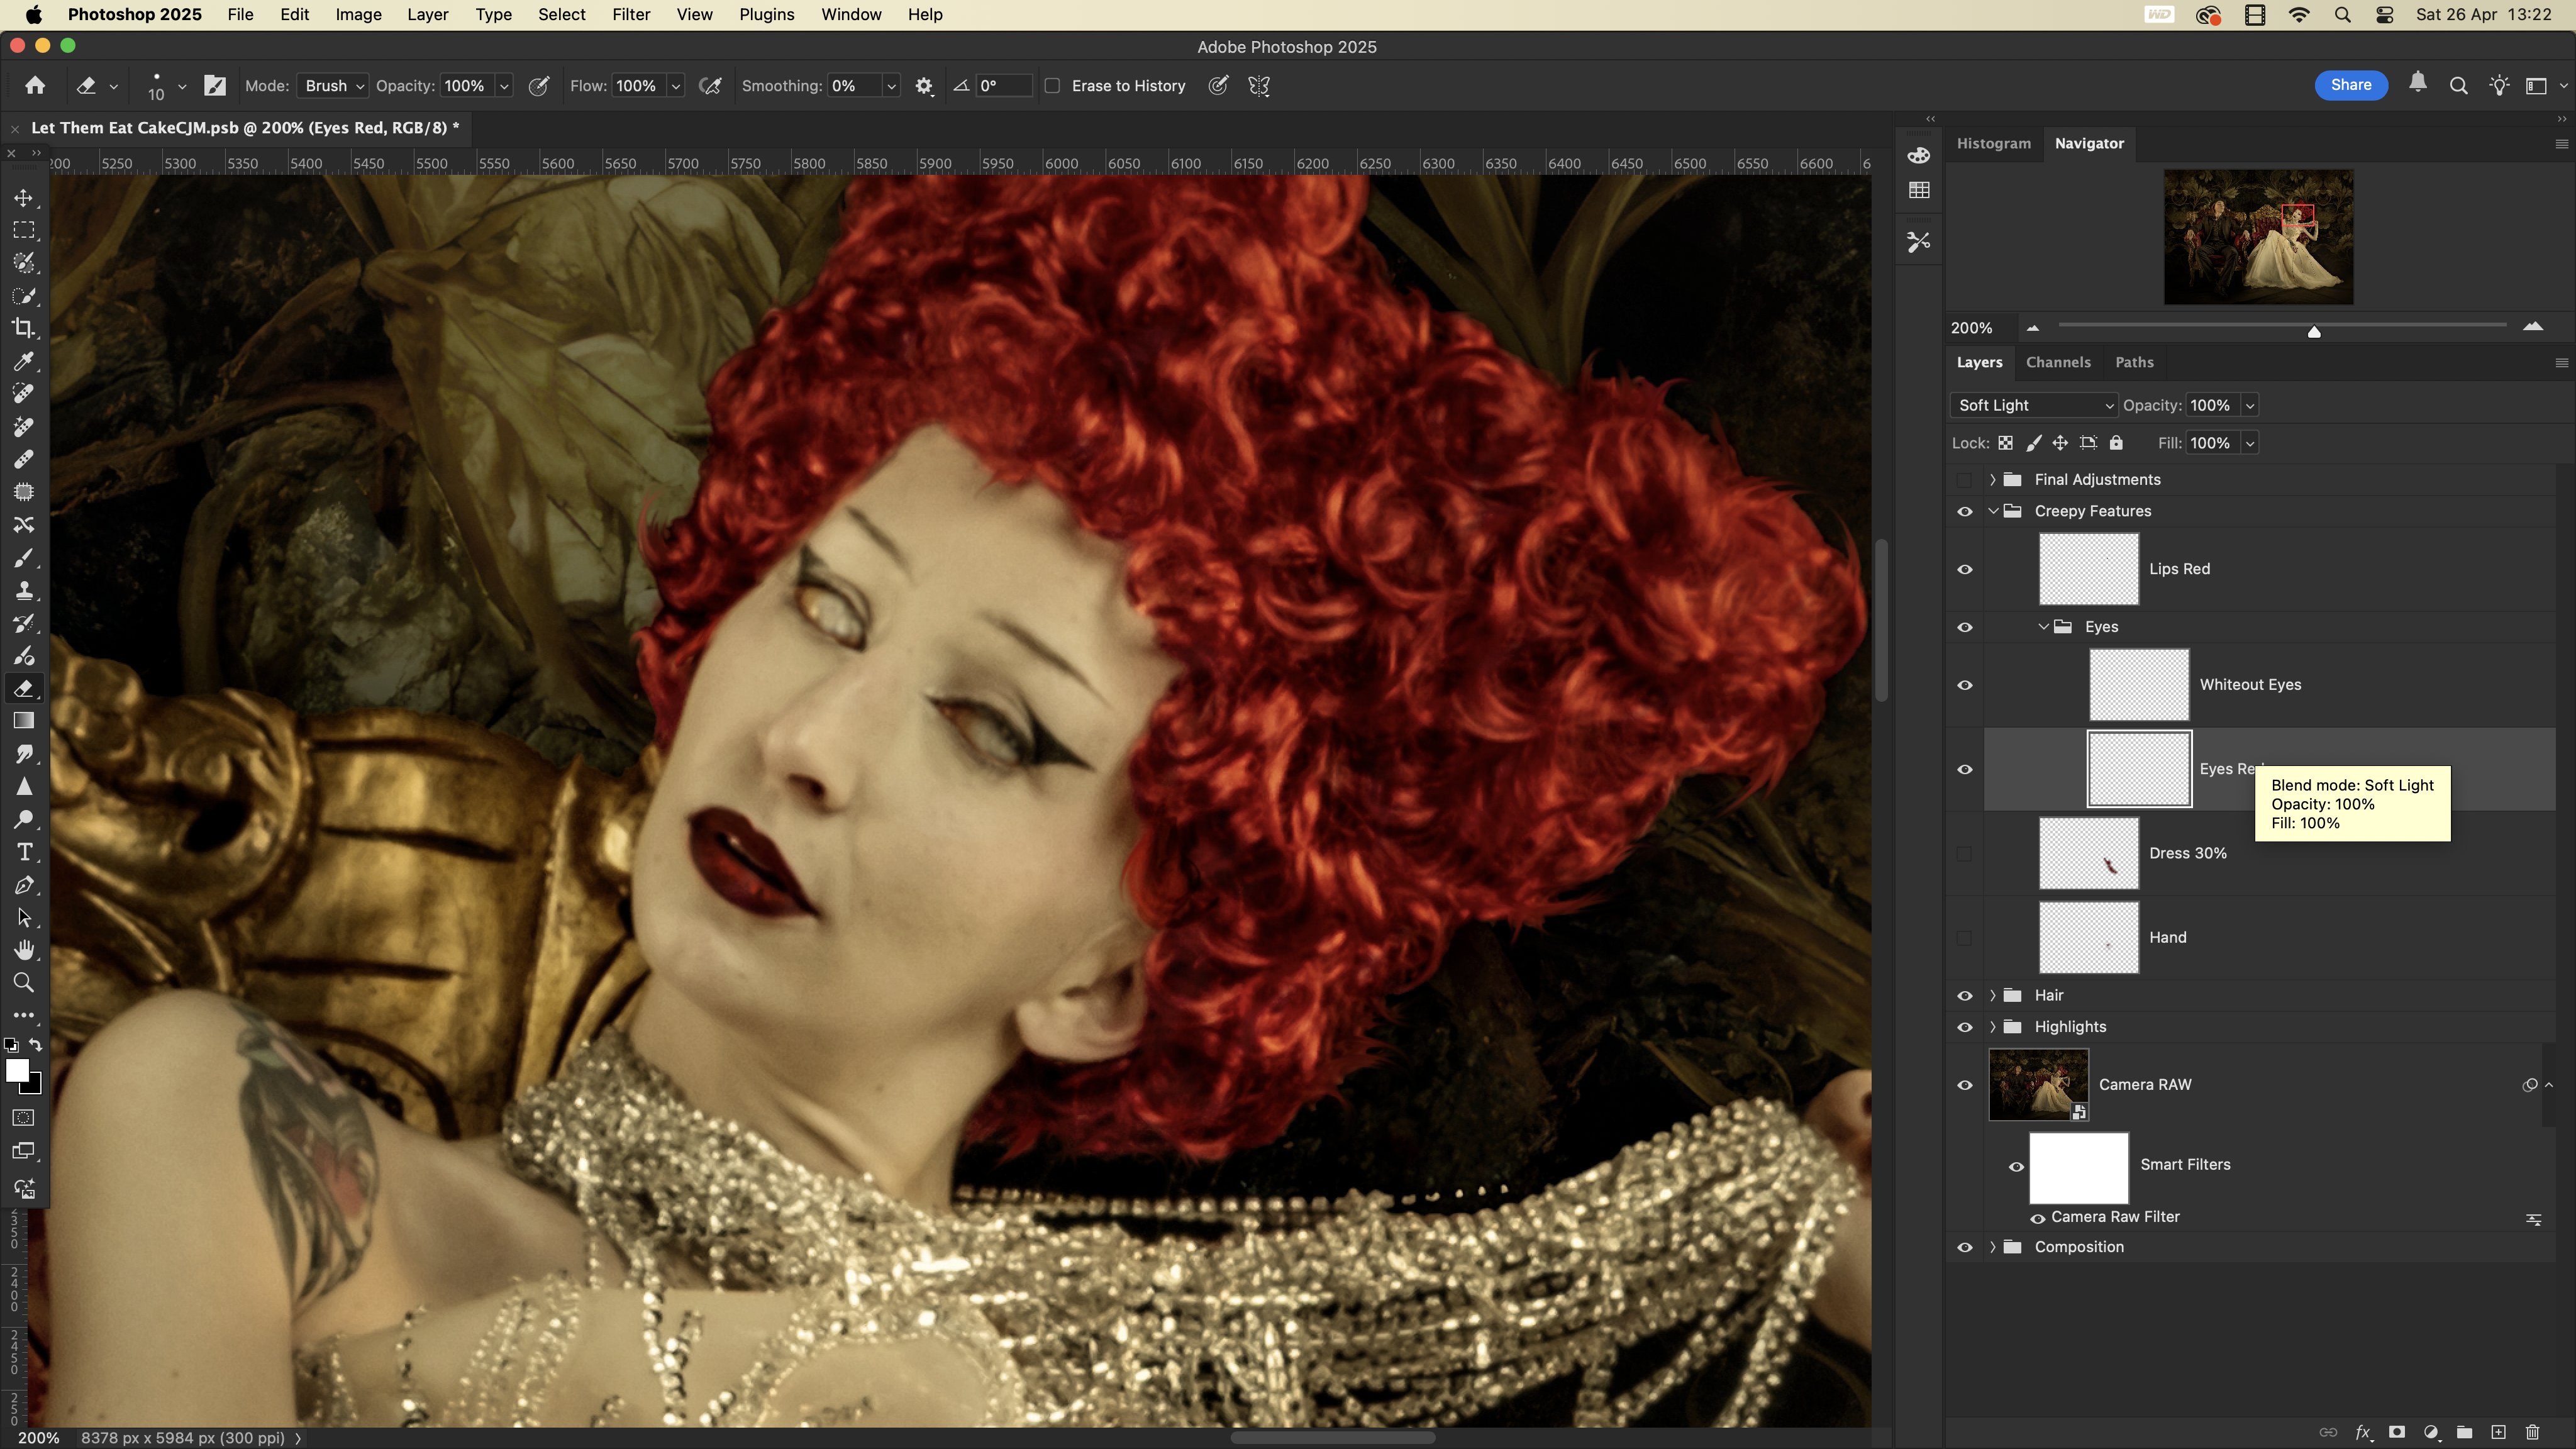
Task: Open smoothing options gear icon
Action: click(924, 86)
